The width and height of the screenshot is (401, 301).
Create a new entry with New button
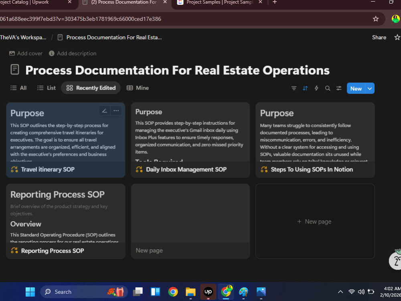pos(356,89)
